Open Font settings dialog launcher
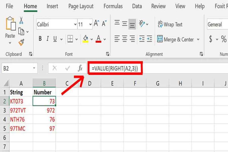The width and height of the screenshot is (228, 152). [108, 54]
